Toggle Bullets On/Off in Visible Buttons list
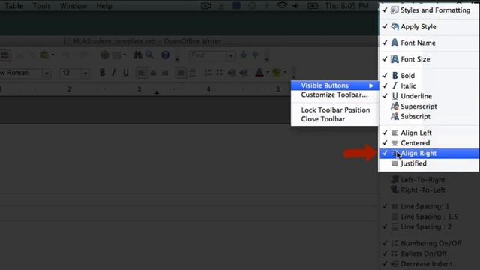The image size is (480, 270). (x=429, y=253)
